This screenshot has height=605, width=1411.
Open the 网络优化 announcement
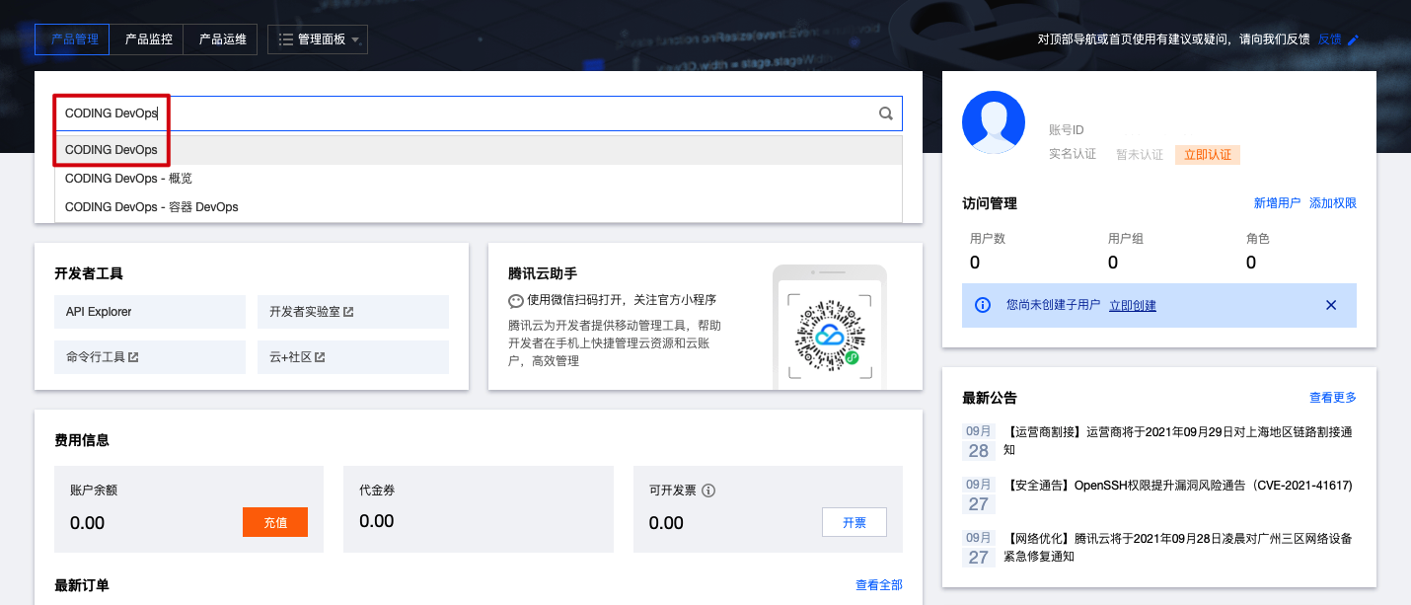[1178, 548]
